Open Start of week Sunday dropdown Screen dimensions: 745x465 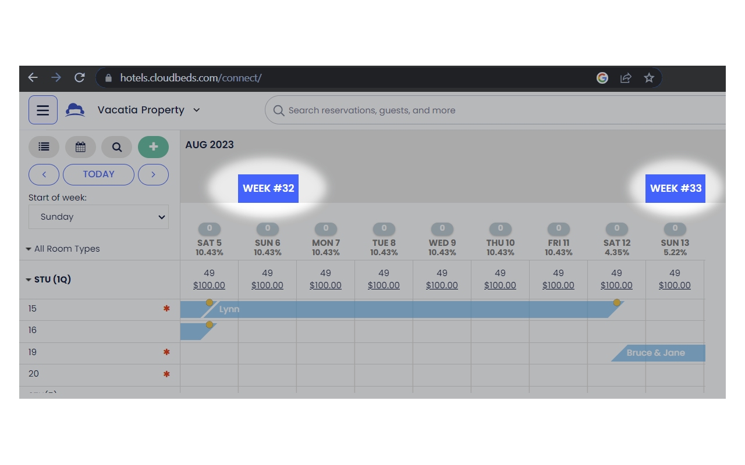coord(98,217)
